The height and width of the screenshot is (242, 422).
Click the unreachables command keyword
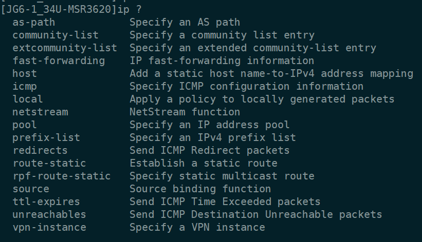pos(49,214)
